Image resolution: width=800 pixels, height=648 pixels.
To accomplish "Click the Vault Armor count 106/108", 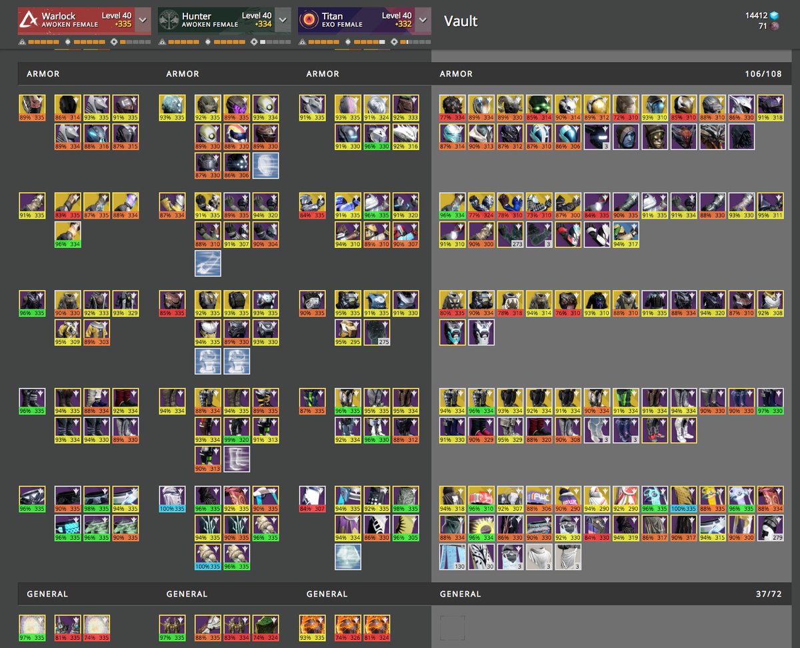I will click(763, 74).
